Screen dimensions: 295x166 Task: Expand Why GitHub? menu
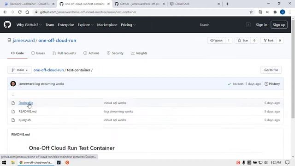29,25
